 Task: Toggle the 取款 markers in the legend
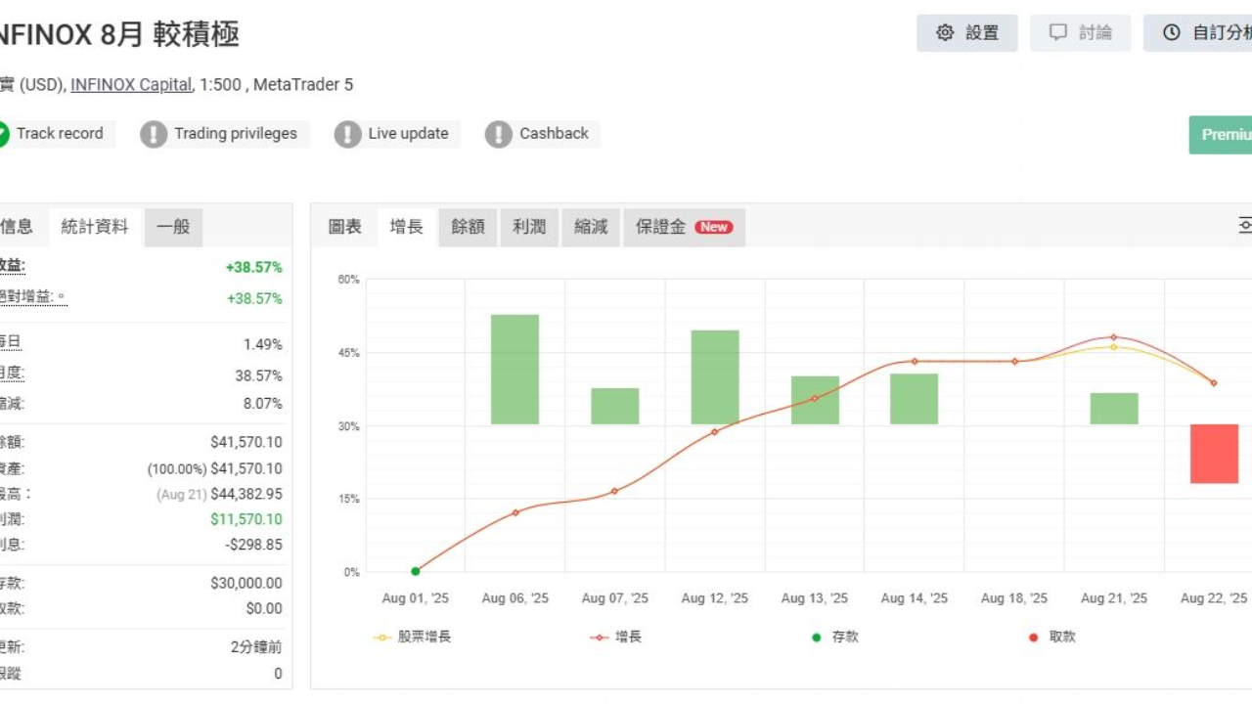1051,637
